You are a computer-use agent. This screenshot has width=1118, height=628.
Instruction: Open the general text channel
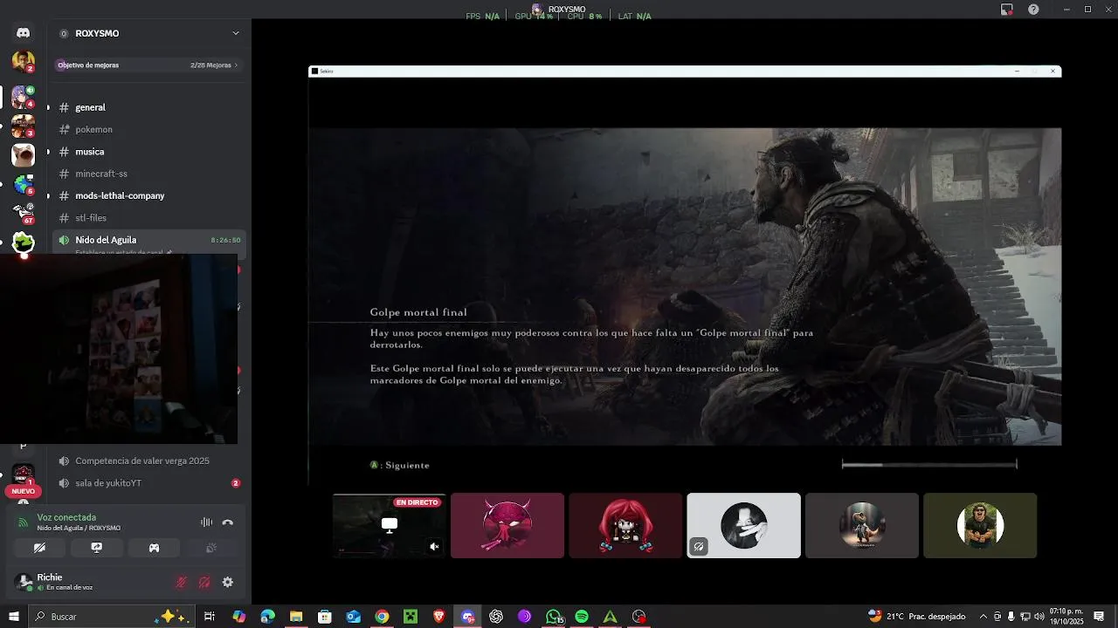148,107
